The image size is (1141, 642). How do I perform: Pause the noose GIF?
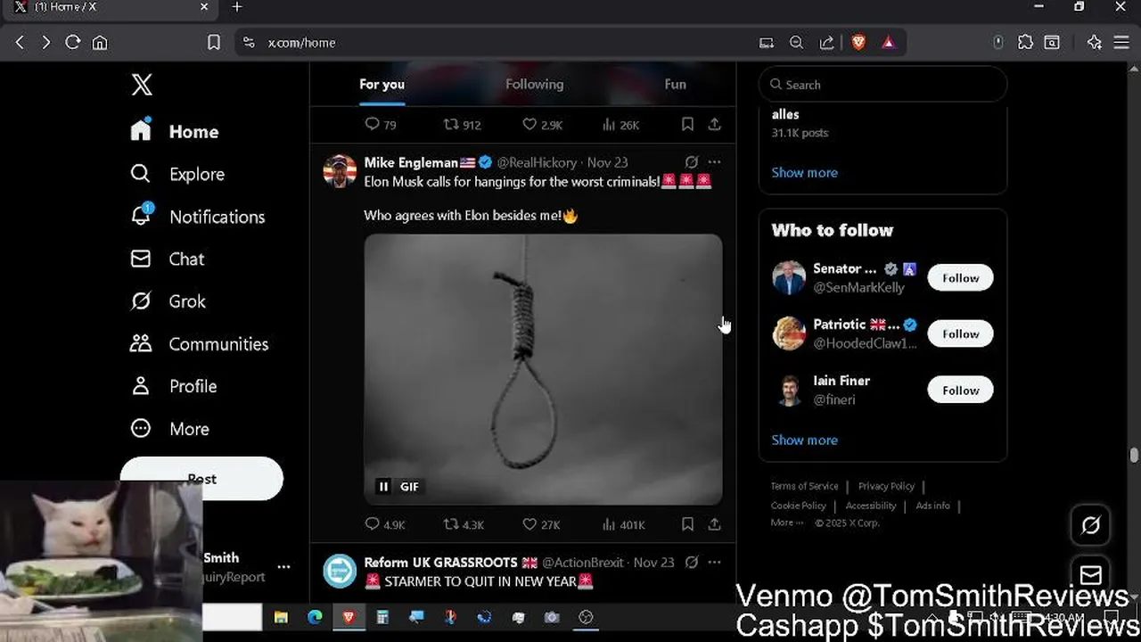click(x=383, y=486)
